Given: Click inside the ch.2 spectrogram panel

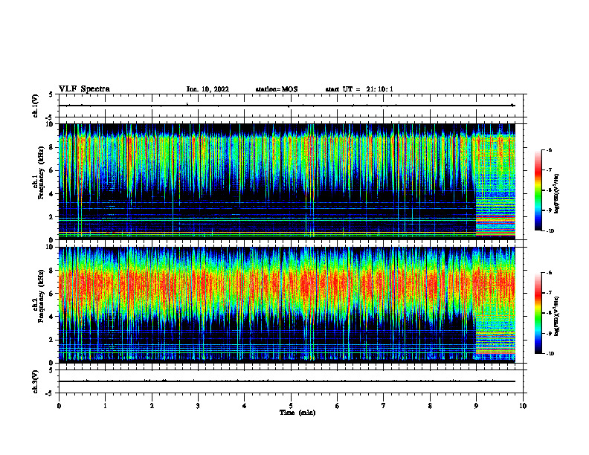Looking at the screenshot, I should click(286, 305).
